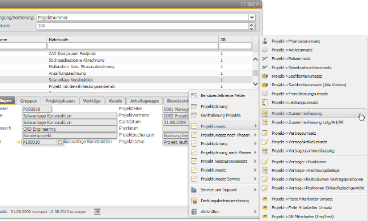The height and width of the screenshot is (221, 368).
Task: Click the Projekt->Vertragsumsatz icon
Action: point(265,133)
